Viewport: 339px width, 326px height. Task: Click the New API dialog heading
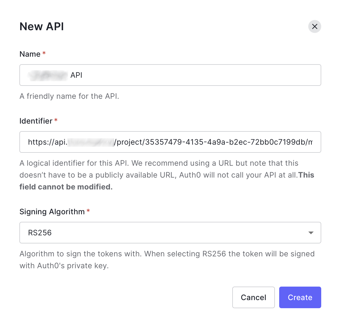pyautogui.click(x=42, y=26)
